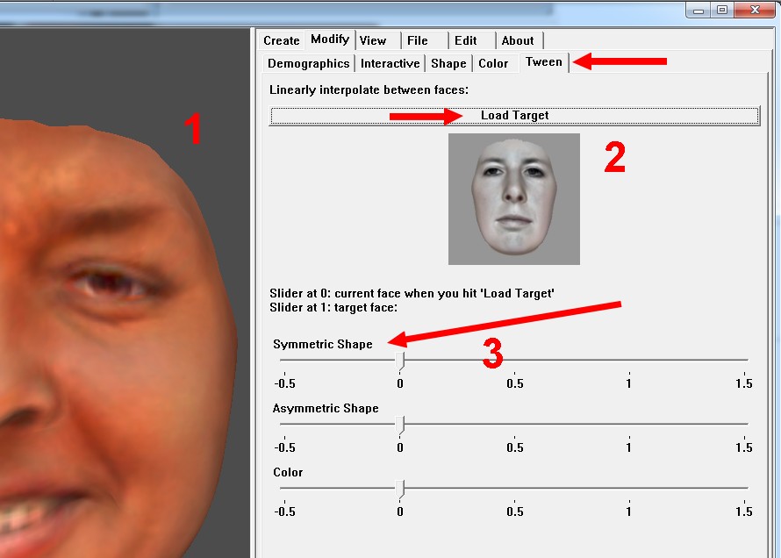Click the 'Asymmetric Shape' label
The height and width of the screenshot is (558, 781).
click(x=326, y=408)
